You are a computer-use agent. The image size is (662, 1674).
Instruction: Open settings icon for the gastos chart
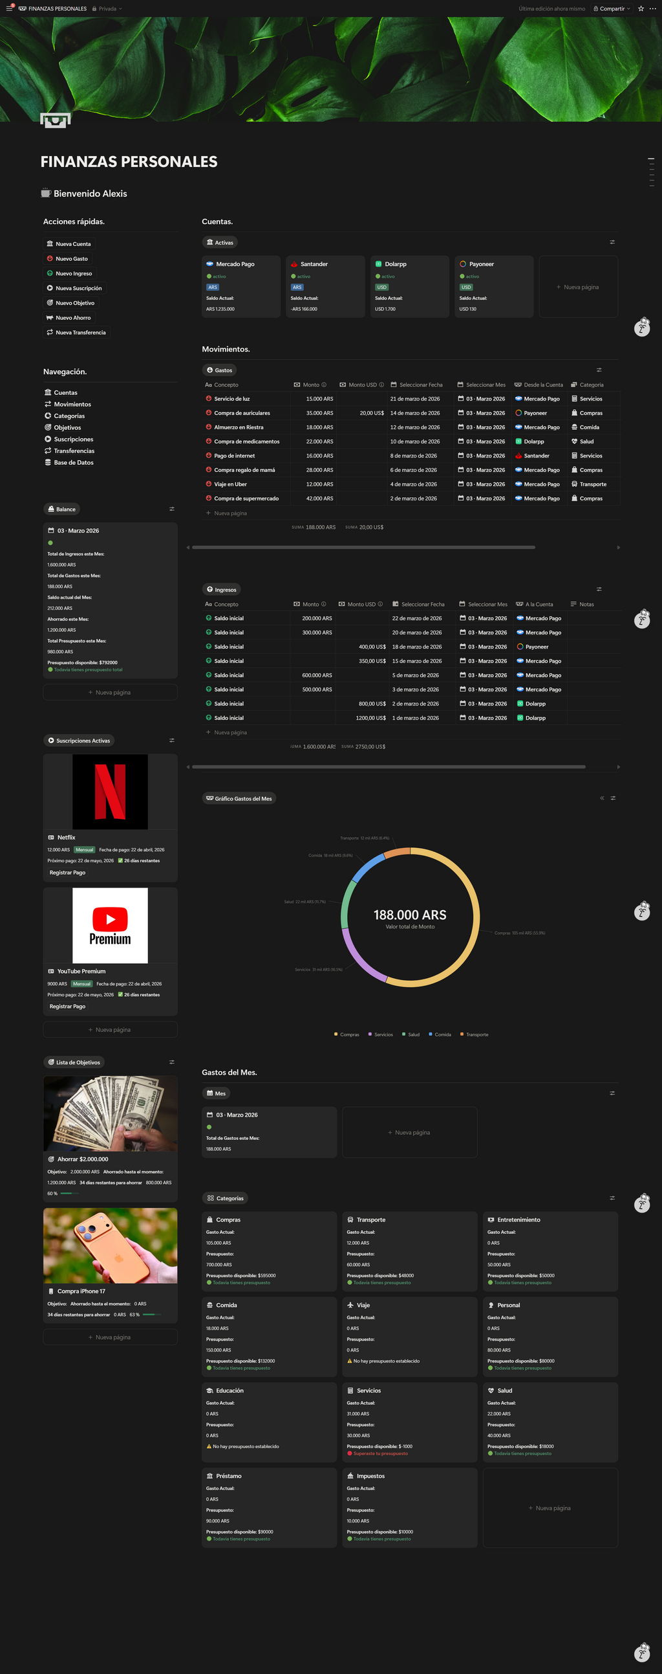click(614, 798)
